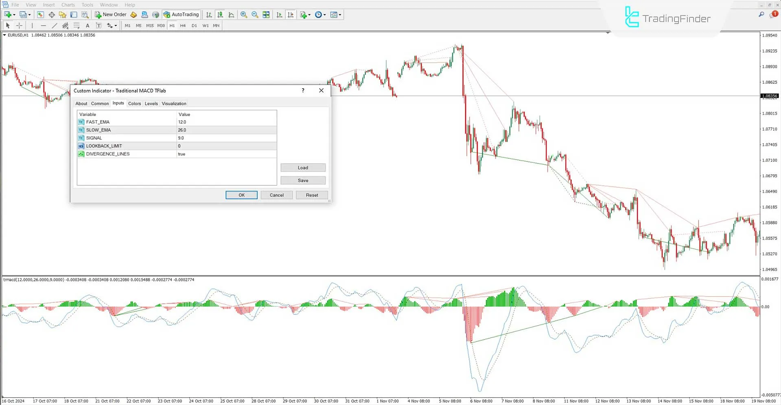Screen dimensions: 781x405
Task: Enable chart auto scroll
Action: pos(280,15)
